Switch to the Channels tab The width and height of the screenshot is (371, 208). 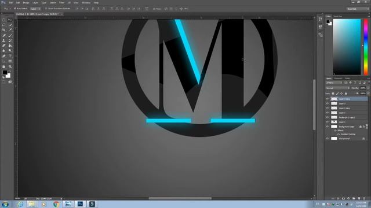[338, 79]
